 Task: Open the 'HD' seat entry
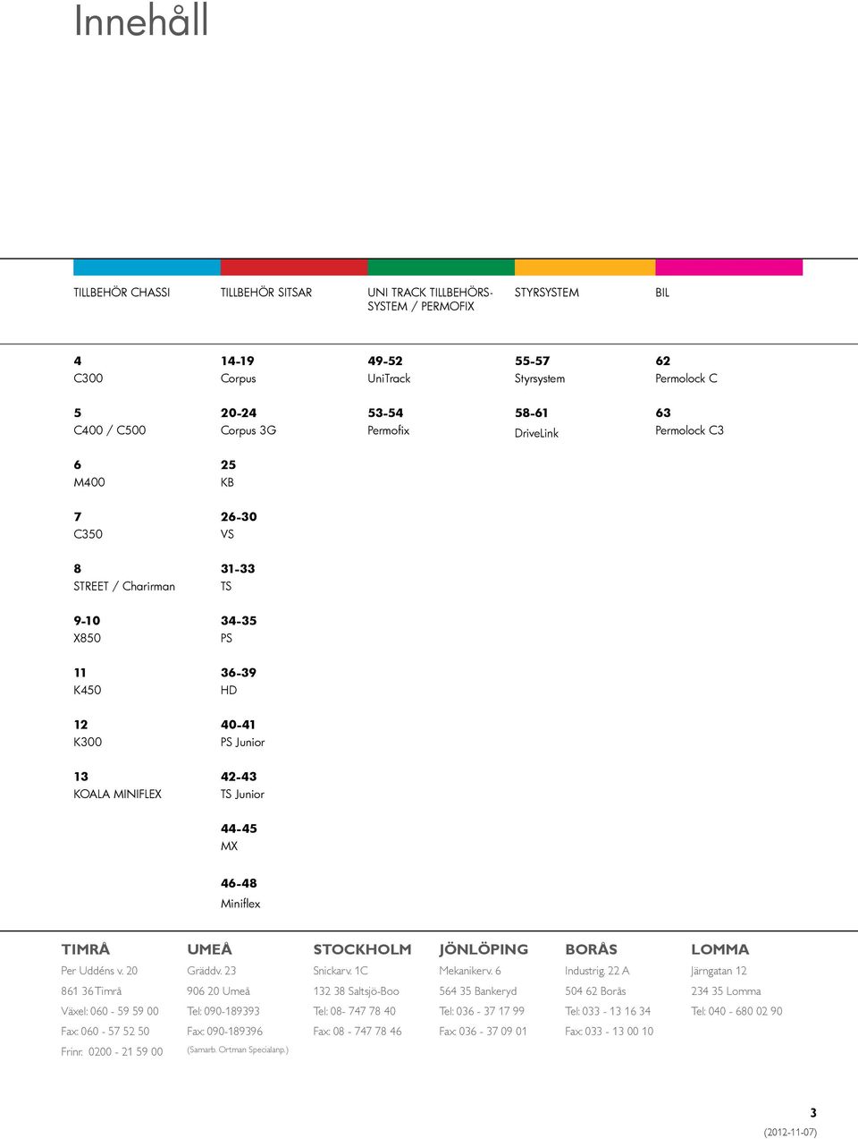229,690
